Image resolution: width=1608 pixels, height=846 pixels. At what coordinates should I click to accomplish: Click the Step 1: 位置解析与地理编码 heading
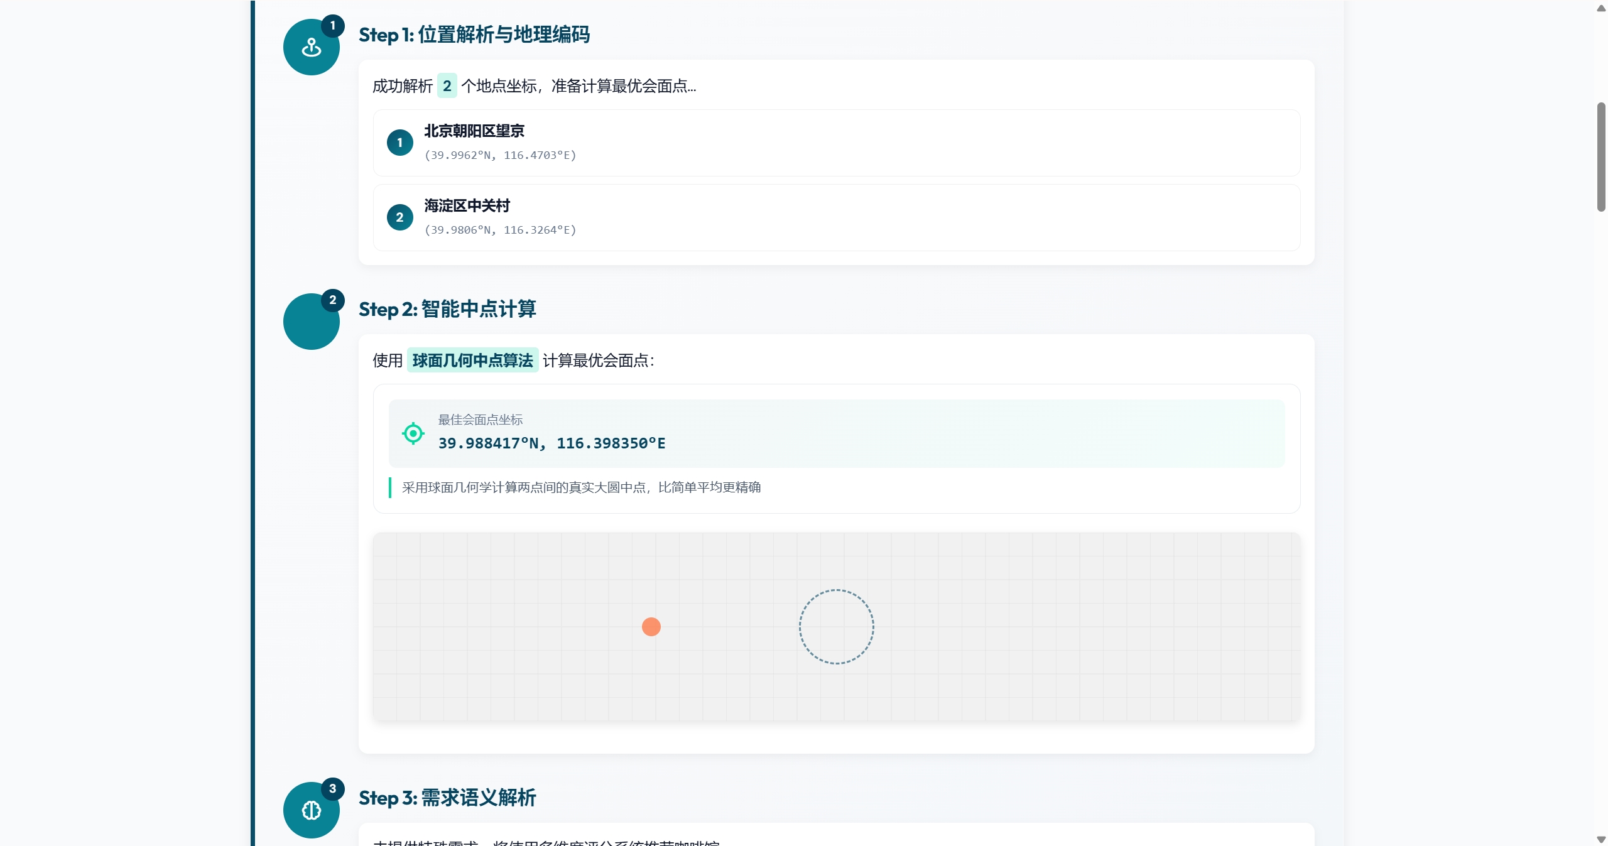click(474, 35)
